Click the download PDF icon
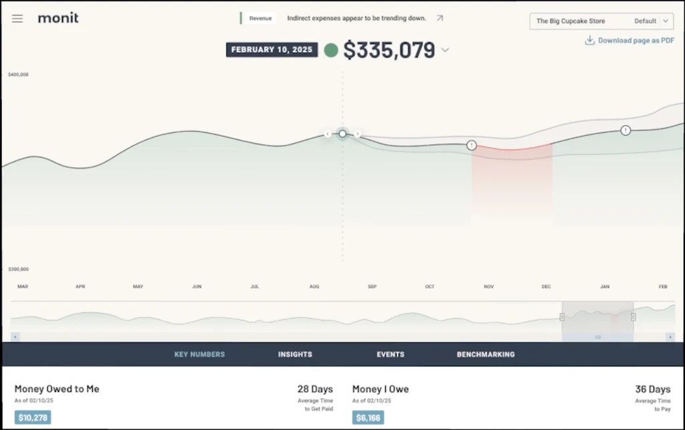 590,40
